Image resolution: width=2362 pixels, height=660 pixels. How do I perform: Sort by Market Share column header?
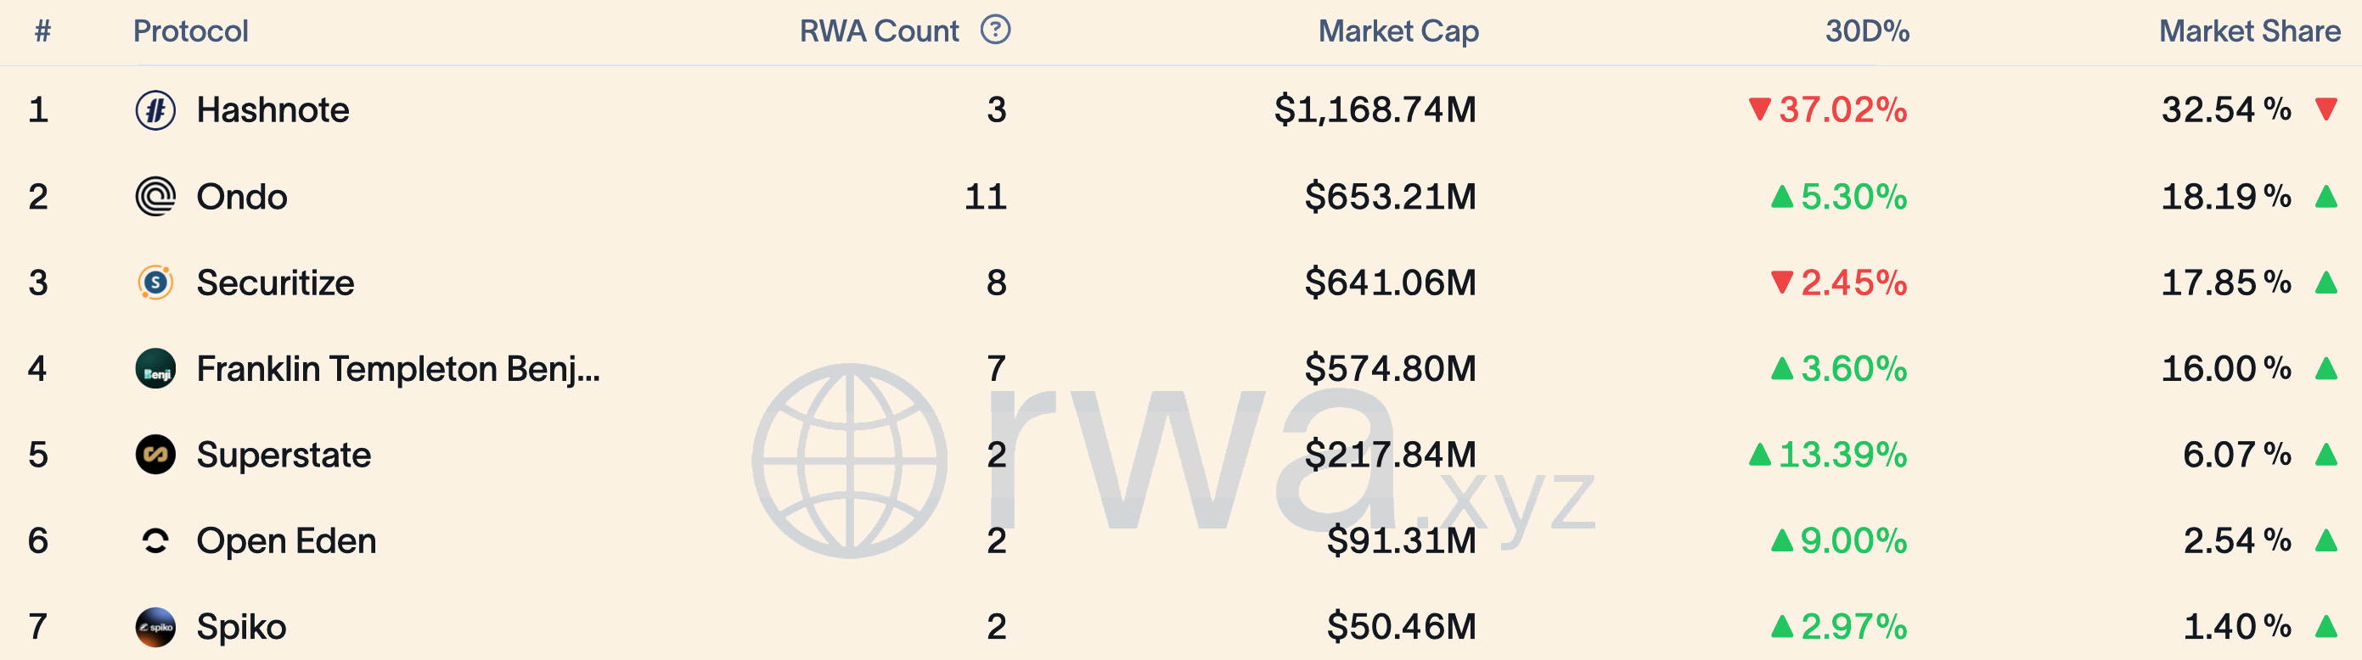[2249, 31]
